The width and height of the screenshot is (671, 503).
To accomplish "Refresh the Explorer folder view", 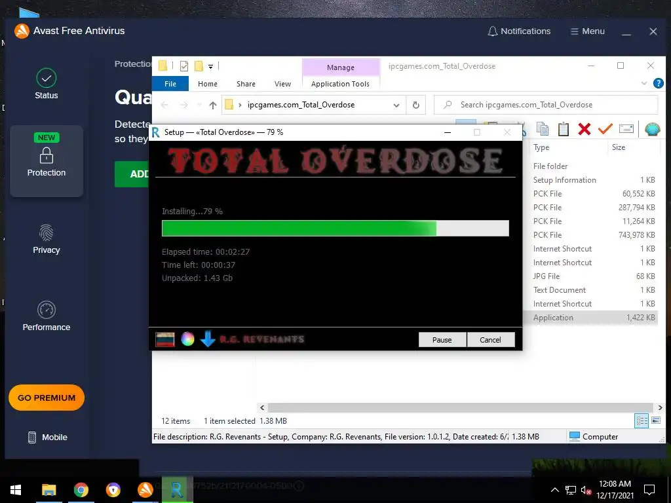I will coord(415,105).
